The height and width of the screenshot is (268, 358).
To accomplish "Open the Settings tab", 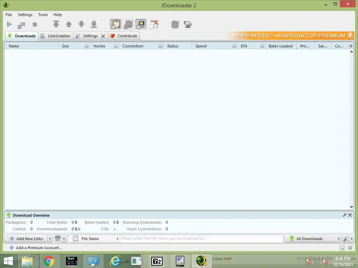I will pos(91,36).
